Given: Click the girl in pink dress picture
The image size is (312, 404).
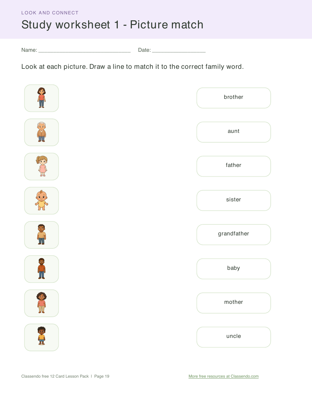Looking at the screenshot, I should click(x=41, y=167).
